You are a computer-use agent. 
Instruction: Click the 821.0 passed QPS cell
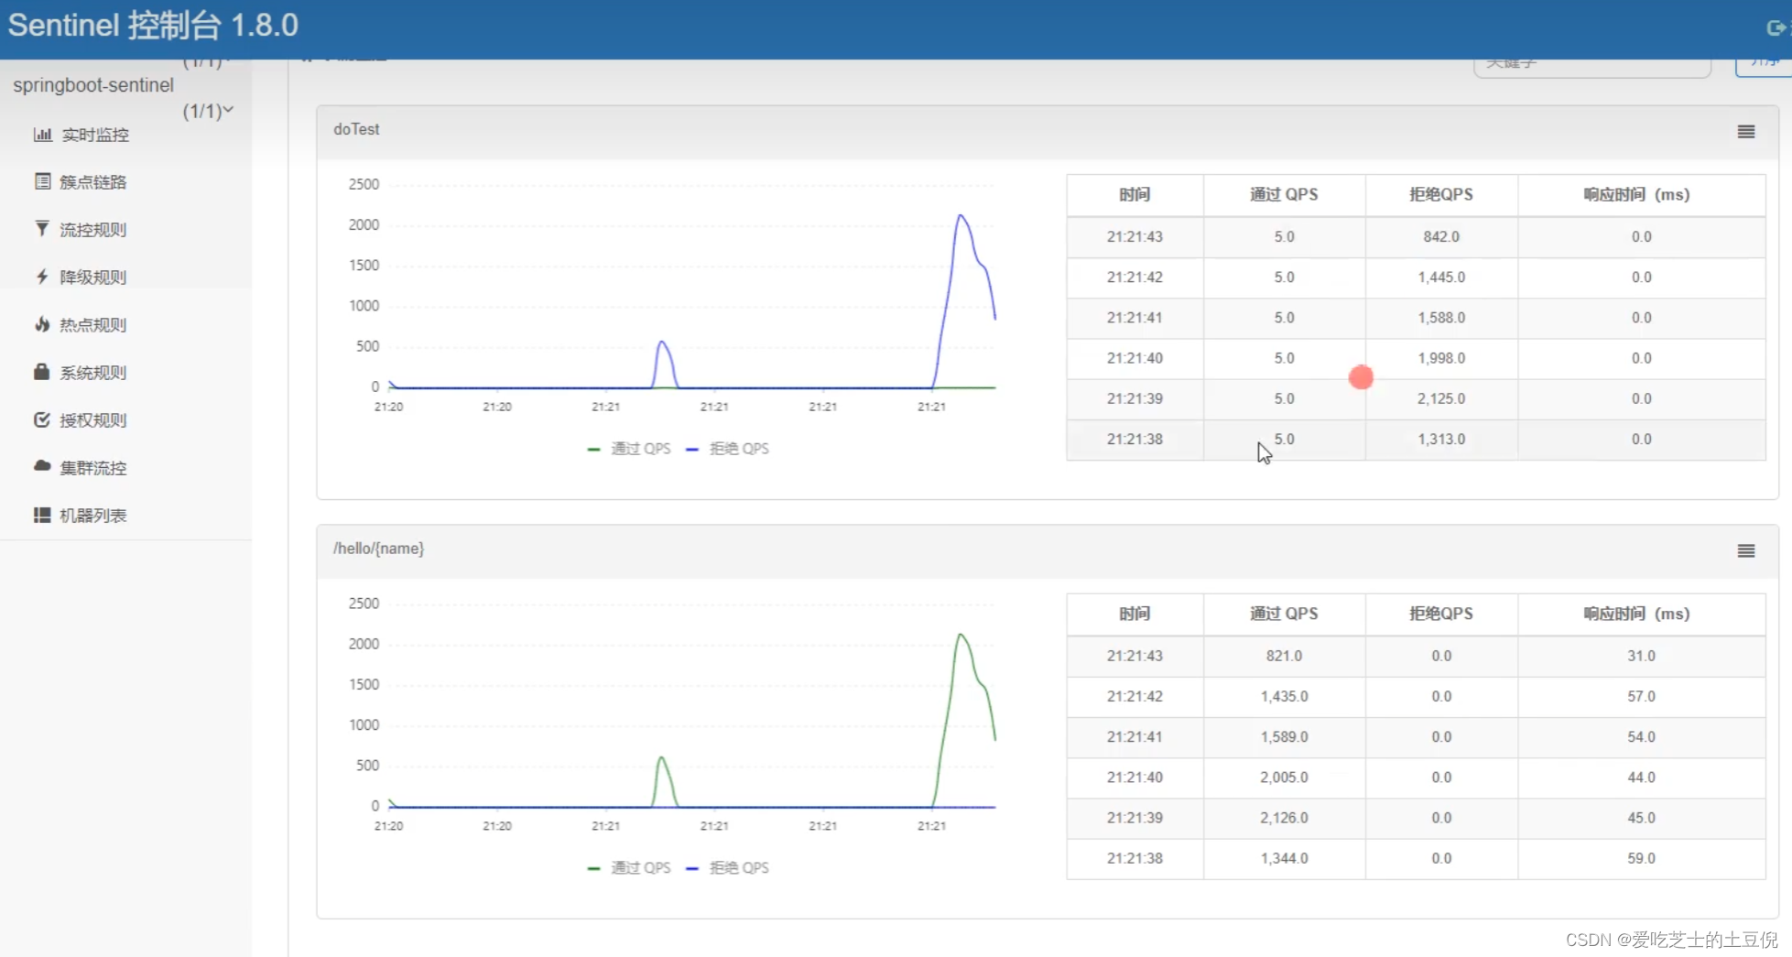tap(1284, 656)
